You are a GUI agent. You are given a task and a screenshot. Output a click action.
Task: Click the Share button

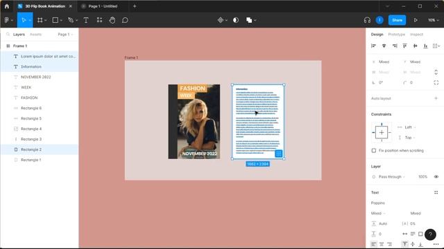(397, 20)
